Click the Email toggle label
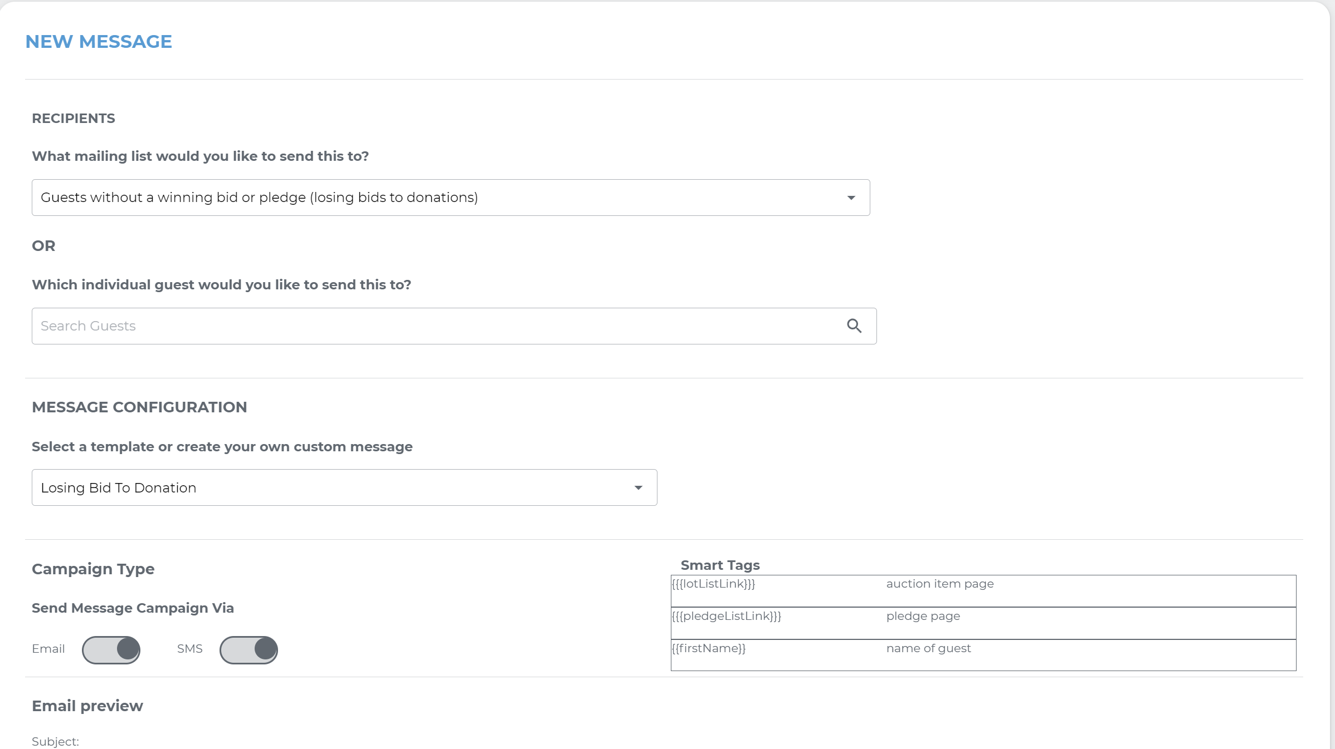This screenshot has height=749, width=1335. tap(48, 649)
